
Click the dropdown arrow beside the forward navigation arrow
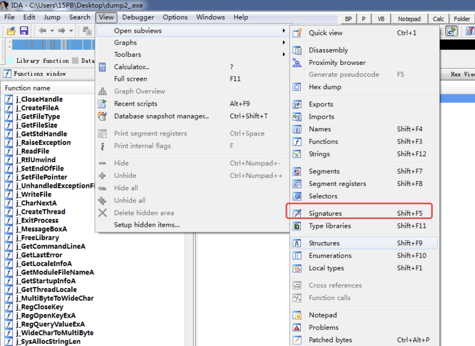coord(71,31)
